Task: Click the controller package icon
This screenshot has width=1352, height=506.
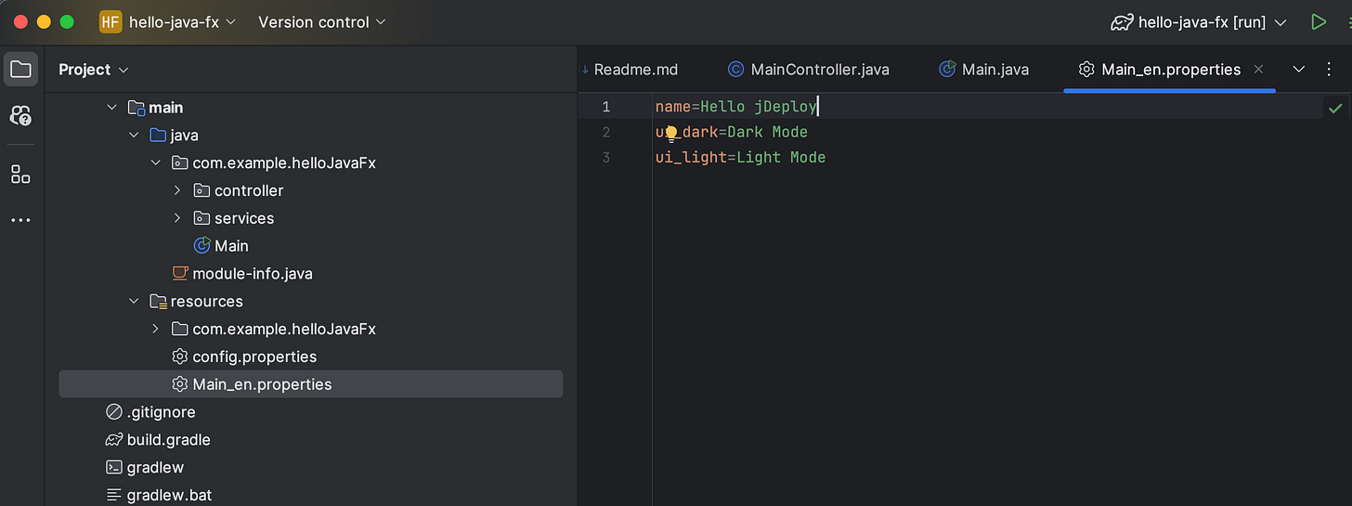Action: tap(201, 190)
